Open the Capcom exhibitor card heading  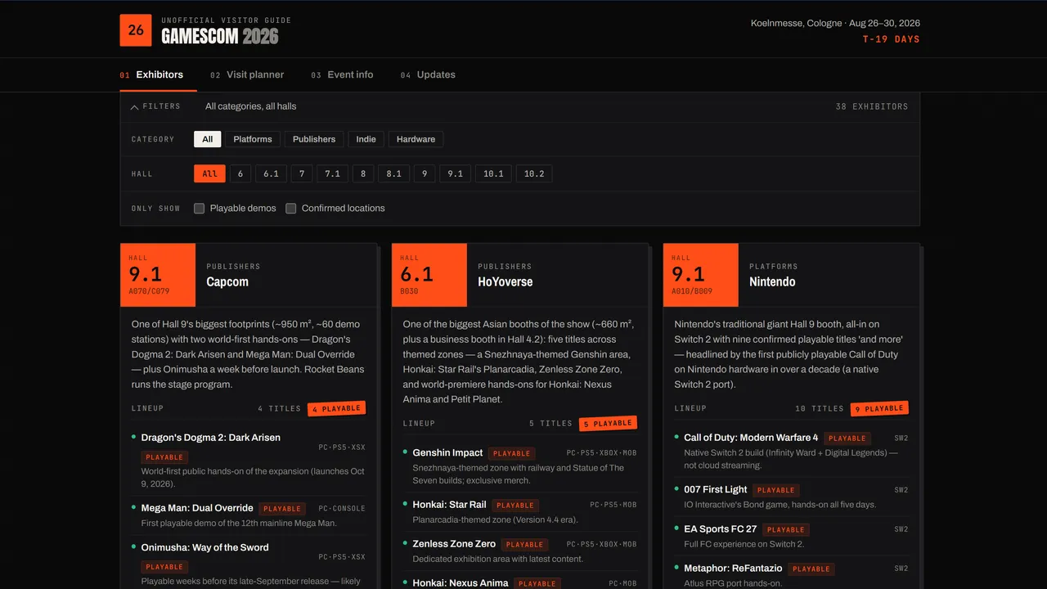227,281
